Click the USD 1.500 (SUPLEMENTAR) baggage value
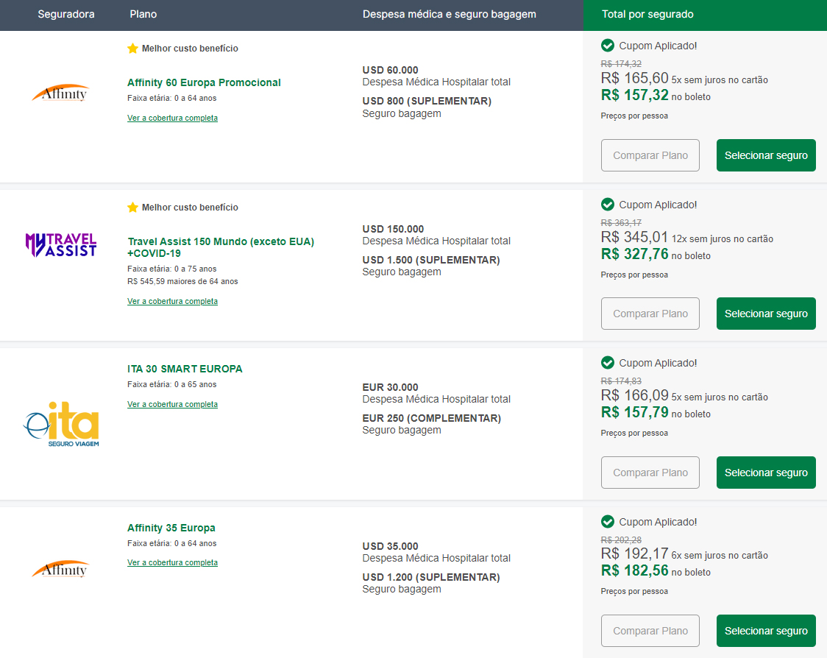This screenshot has height=658, width=827. tap(431, 260)
